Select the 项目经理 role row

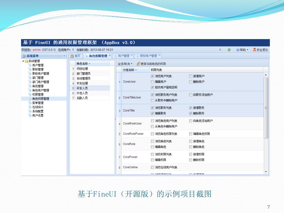point(90,69)
